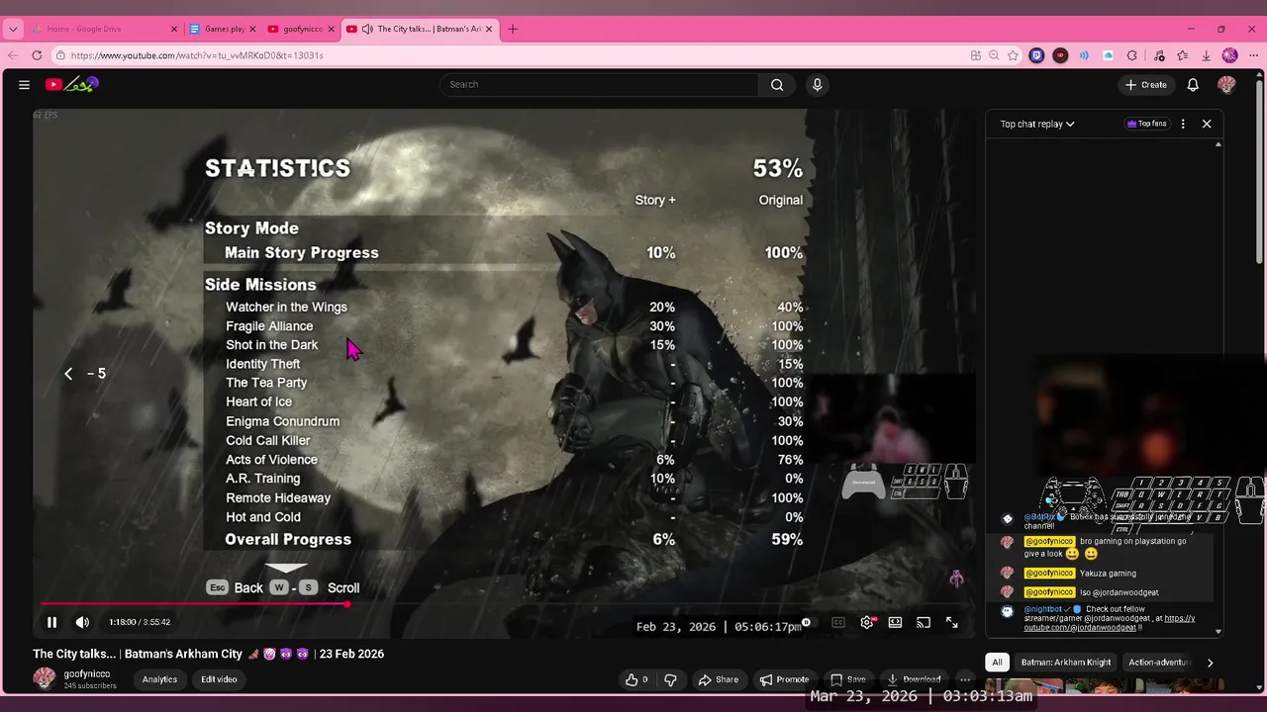Image resolution: width=1267 pixels, height=712 pixels.
Task: Open the uBlock extension icon
Action: (x=1060, y=55)
